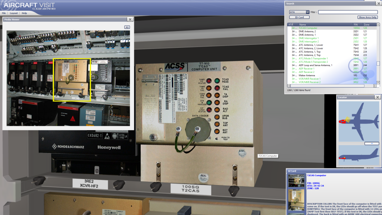Image resolution: width=382 pixels, height=215 pixels.
Task: Click the XPDR BUS amber LED
Action: click(x=217, y=117)
